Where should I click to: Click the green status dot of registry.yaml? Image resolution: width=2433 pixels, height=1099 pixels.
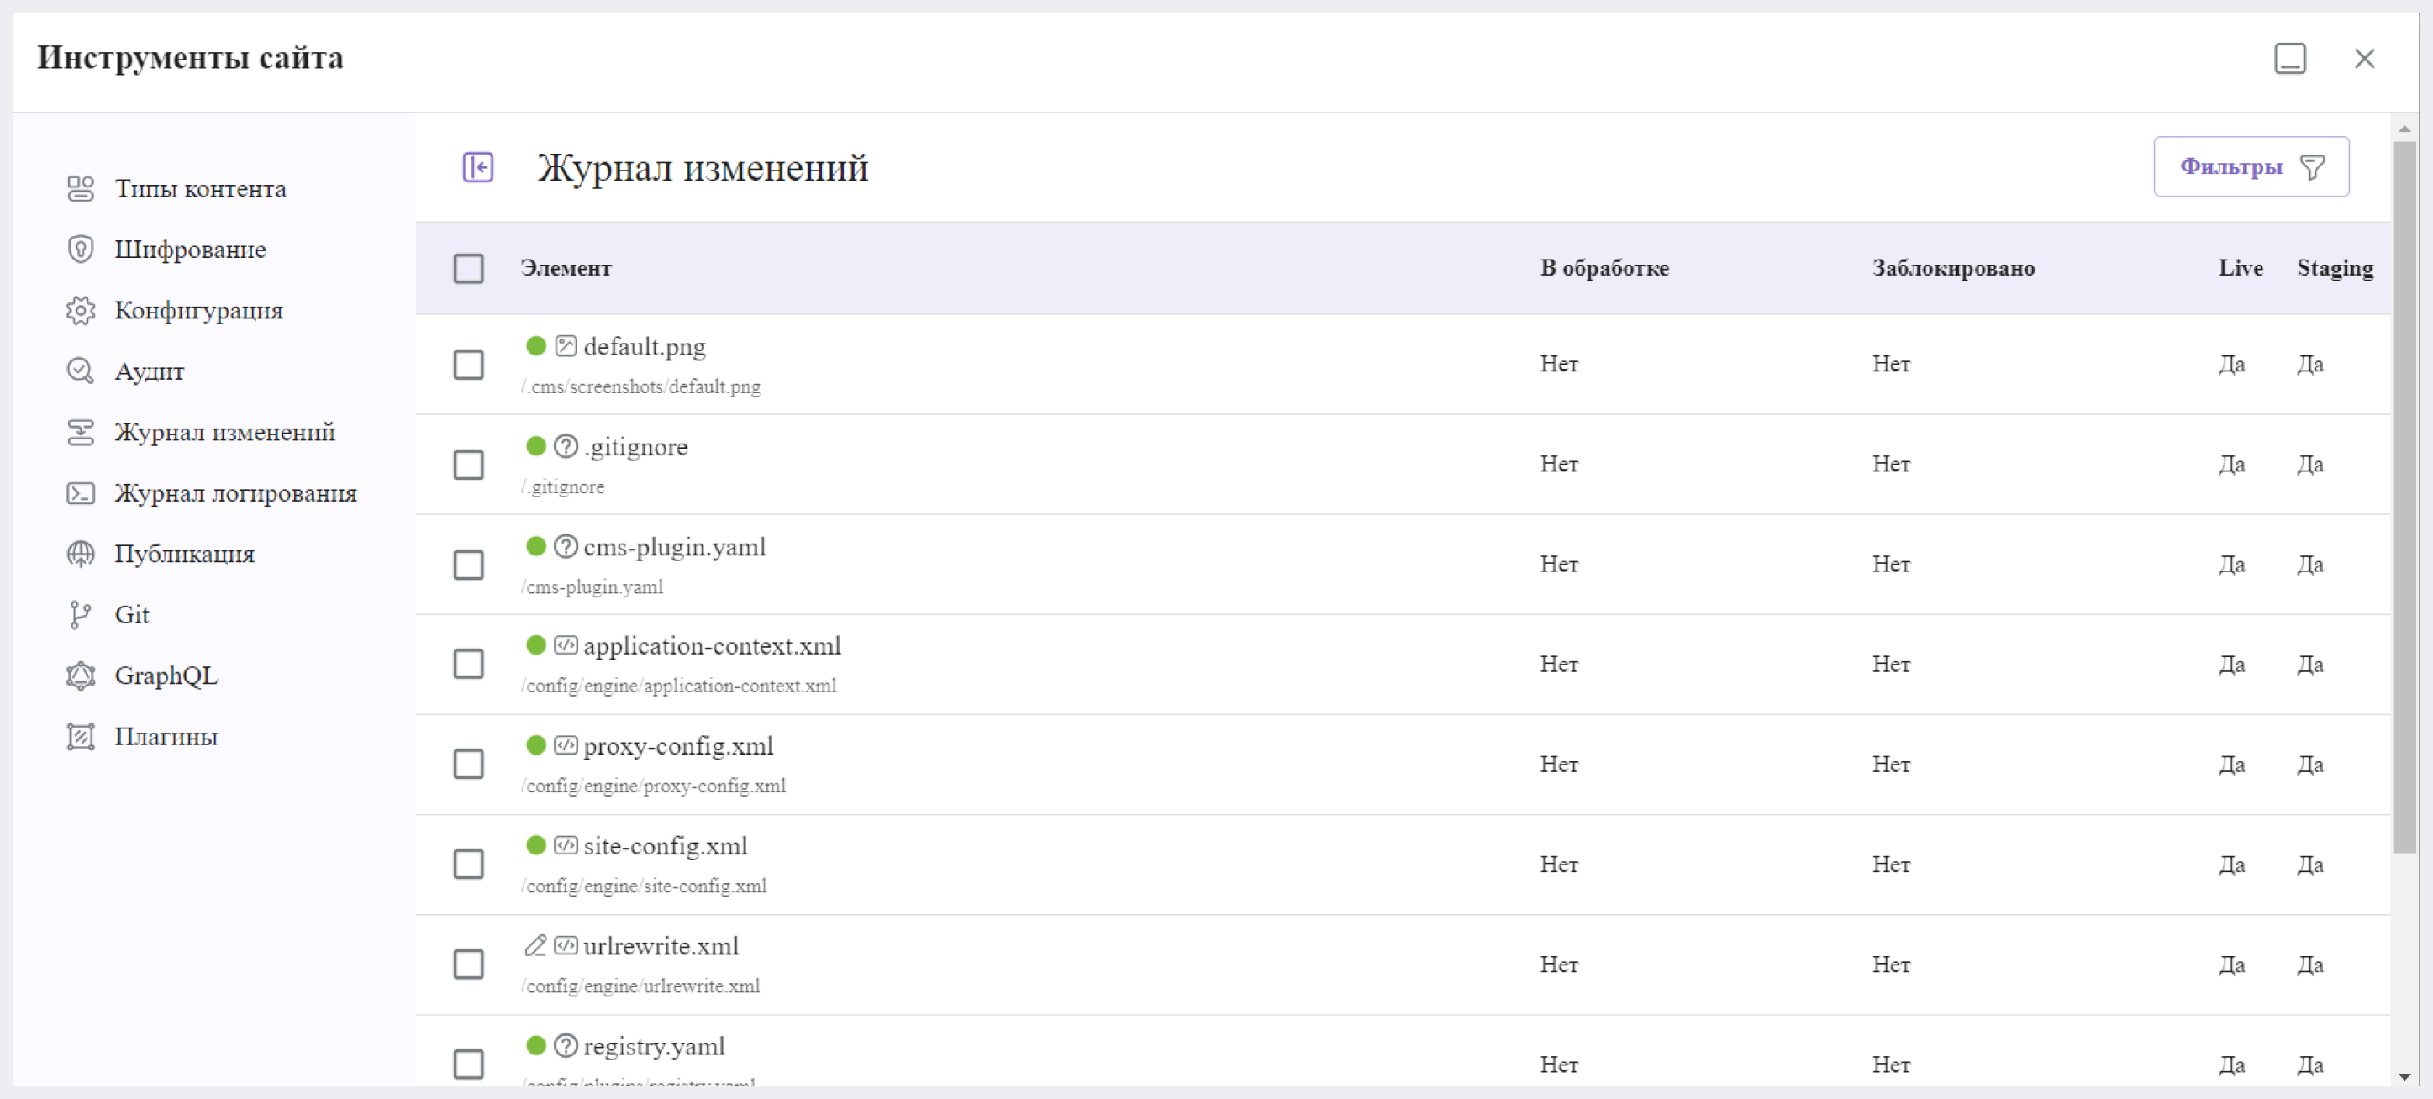coord(535,1045)
